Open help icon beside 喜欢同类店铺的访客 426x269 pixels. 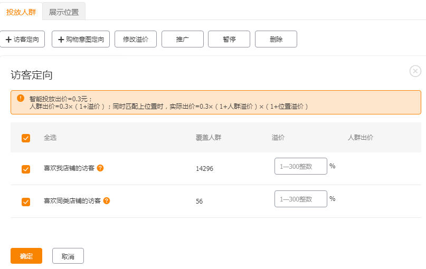pos(107,200)
